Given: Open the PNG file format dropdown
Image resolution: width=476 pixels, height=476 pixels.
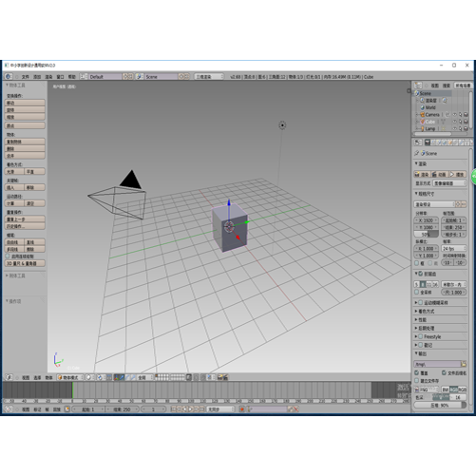Looking at the screenshot, I should click(428, 390).
